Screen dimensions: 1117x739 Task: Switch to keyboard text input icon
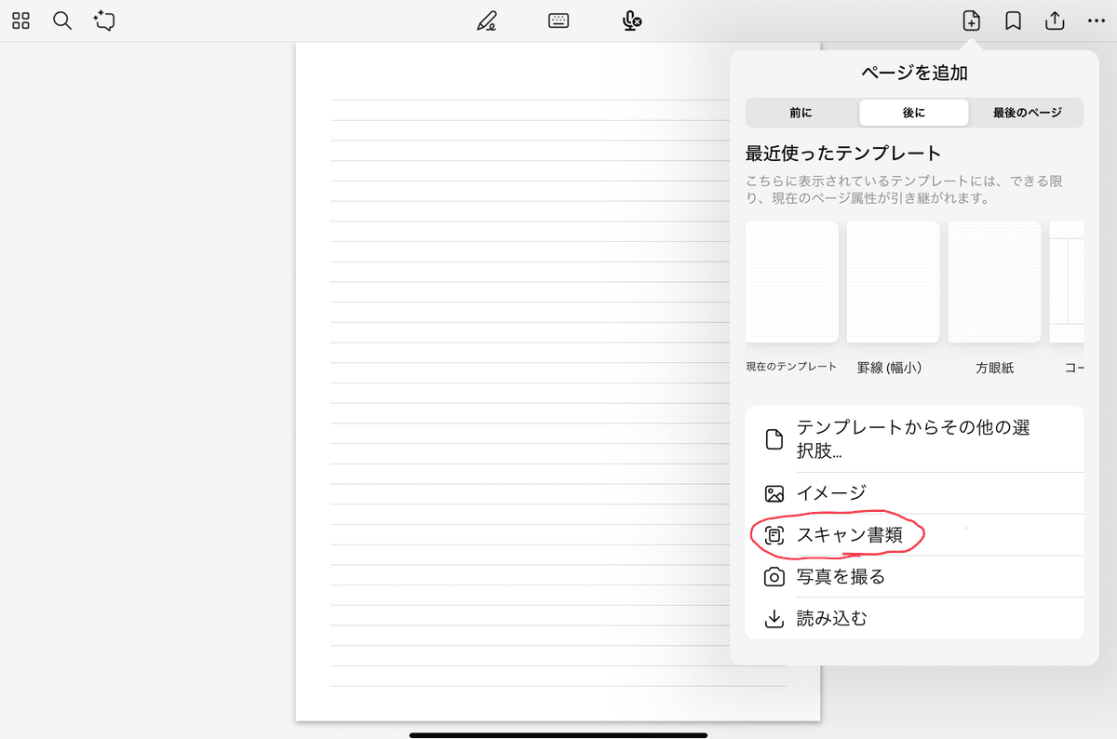(558, 20)
